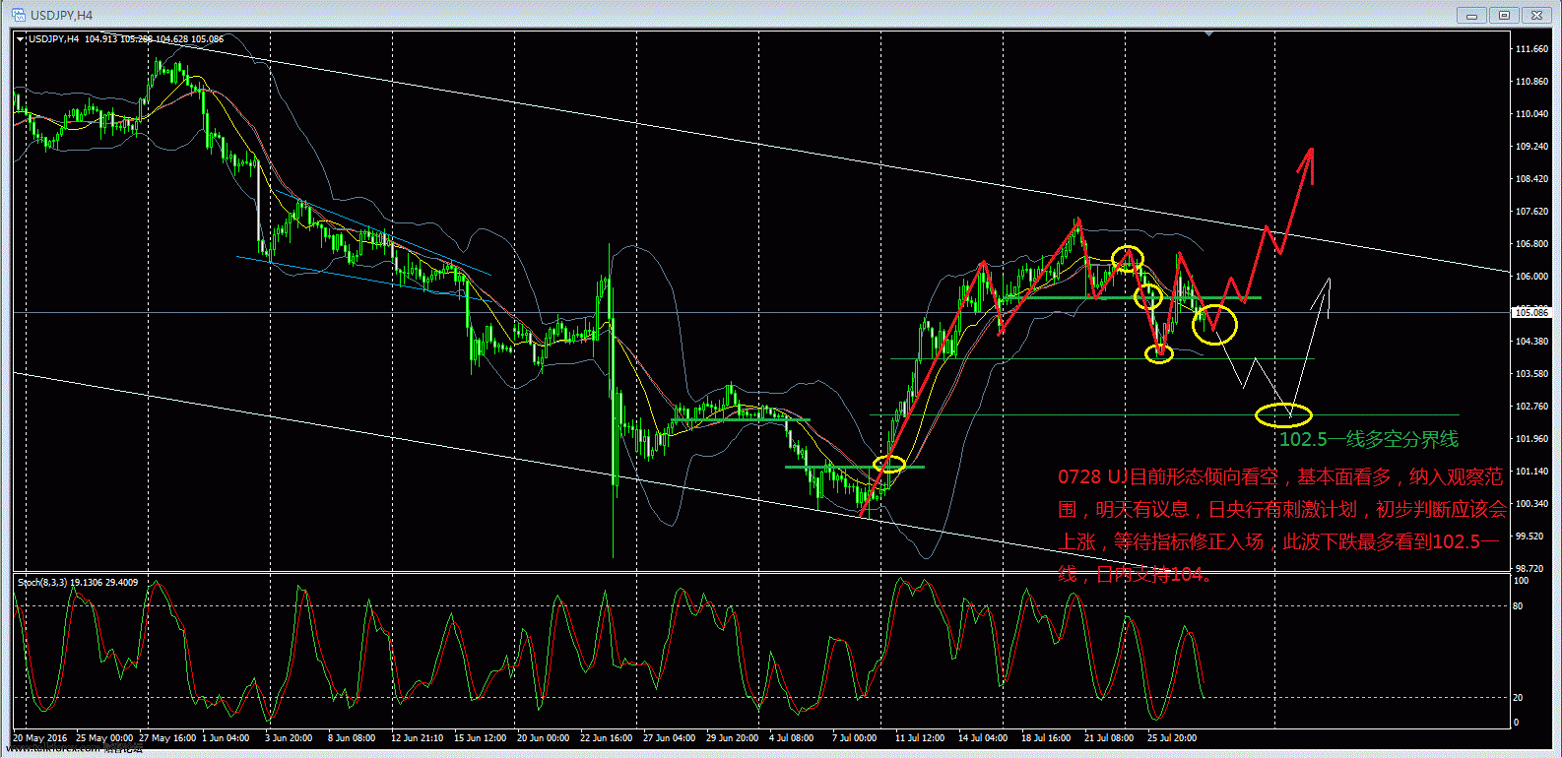Click the 98.720 price scale label
Screen dimensions: 1562x758
[x=1529, y=569]
